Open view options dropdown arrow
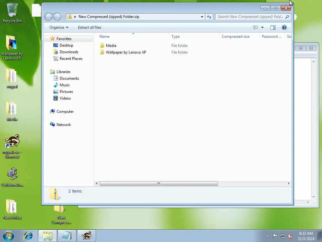The image size is (322, 242). (x=262, y=27)
